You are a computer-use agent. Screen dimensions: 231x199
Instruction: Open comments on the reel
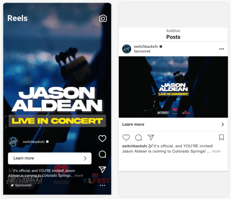tap(102, 154)
